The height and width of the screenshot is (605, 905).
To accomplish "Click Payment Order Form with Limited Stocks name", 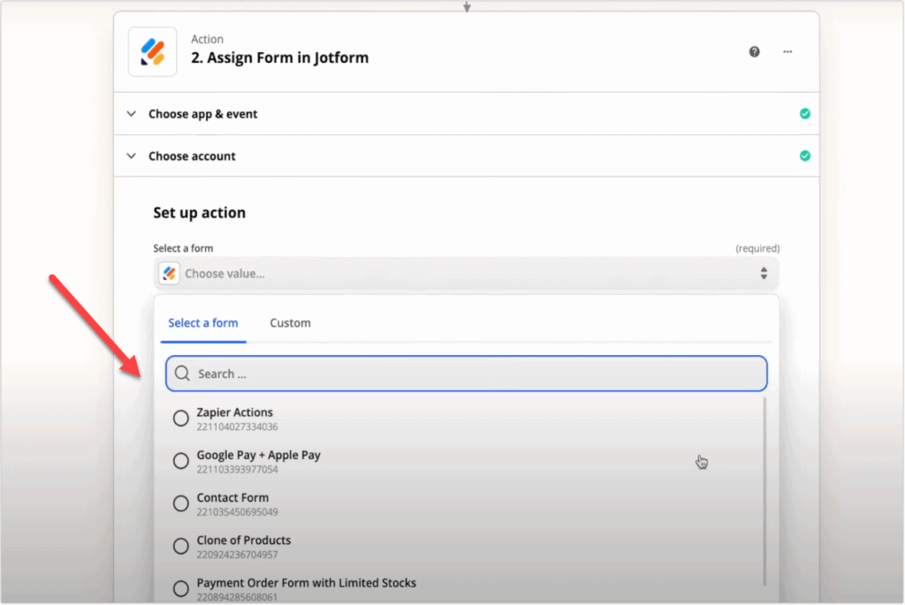I will click(x=307, y=583).
